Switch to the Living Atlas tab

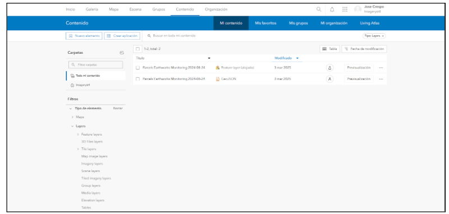point(370,23)
